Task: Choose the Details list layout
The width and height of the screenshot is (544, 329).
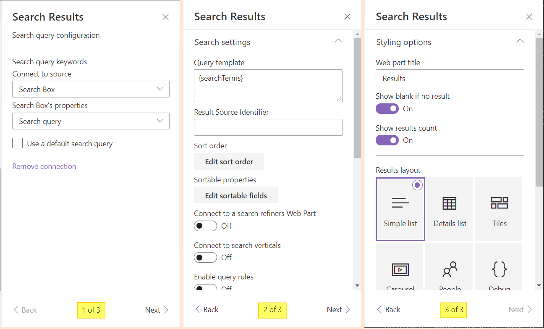Action: [x=449, y=209]
